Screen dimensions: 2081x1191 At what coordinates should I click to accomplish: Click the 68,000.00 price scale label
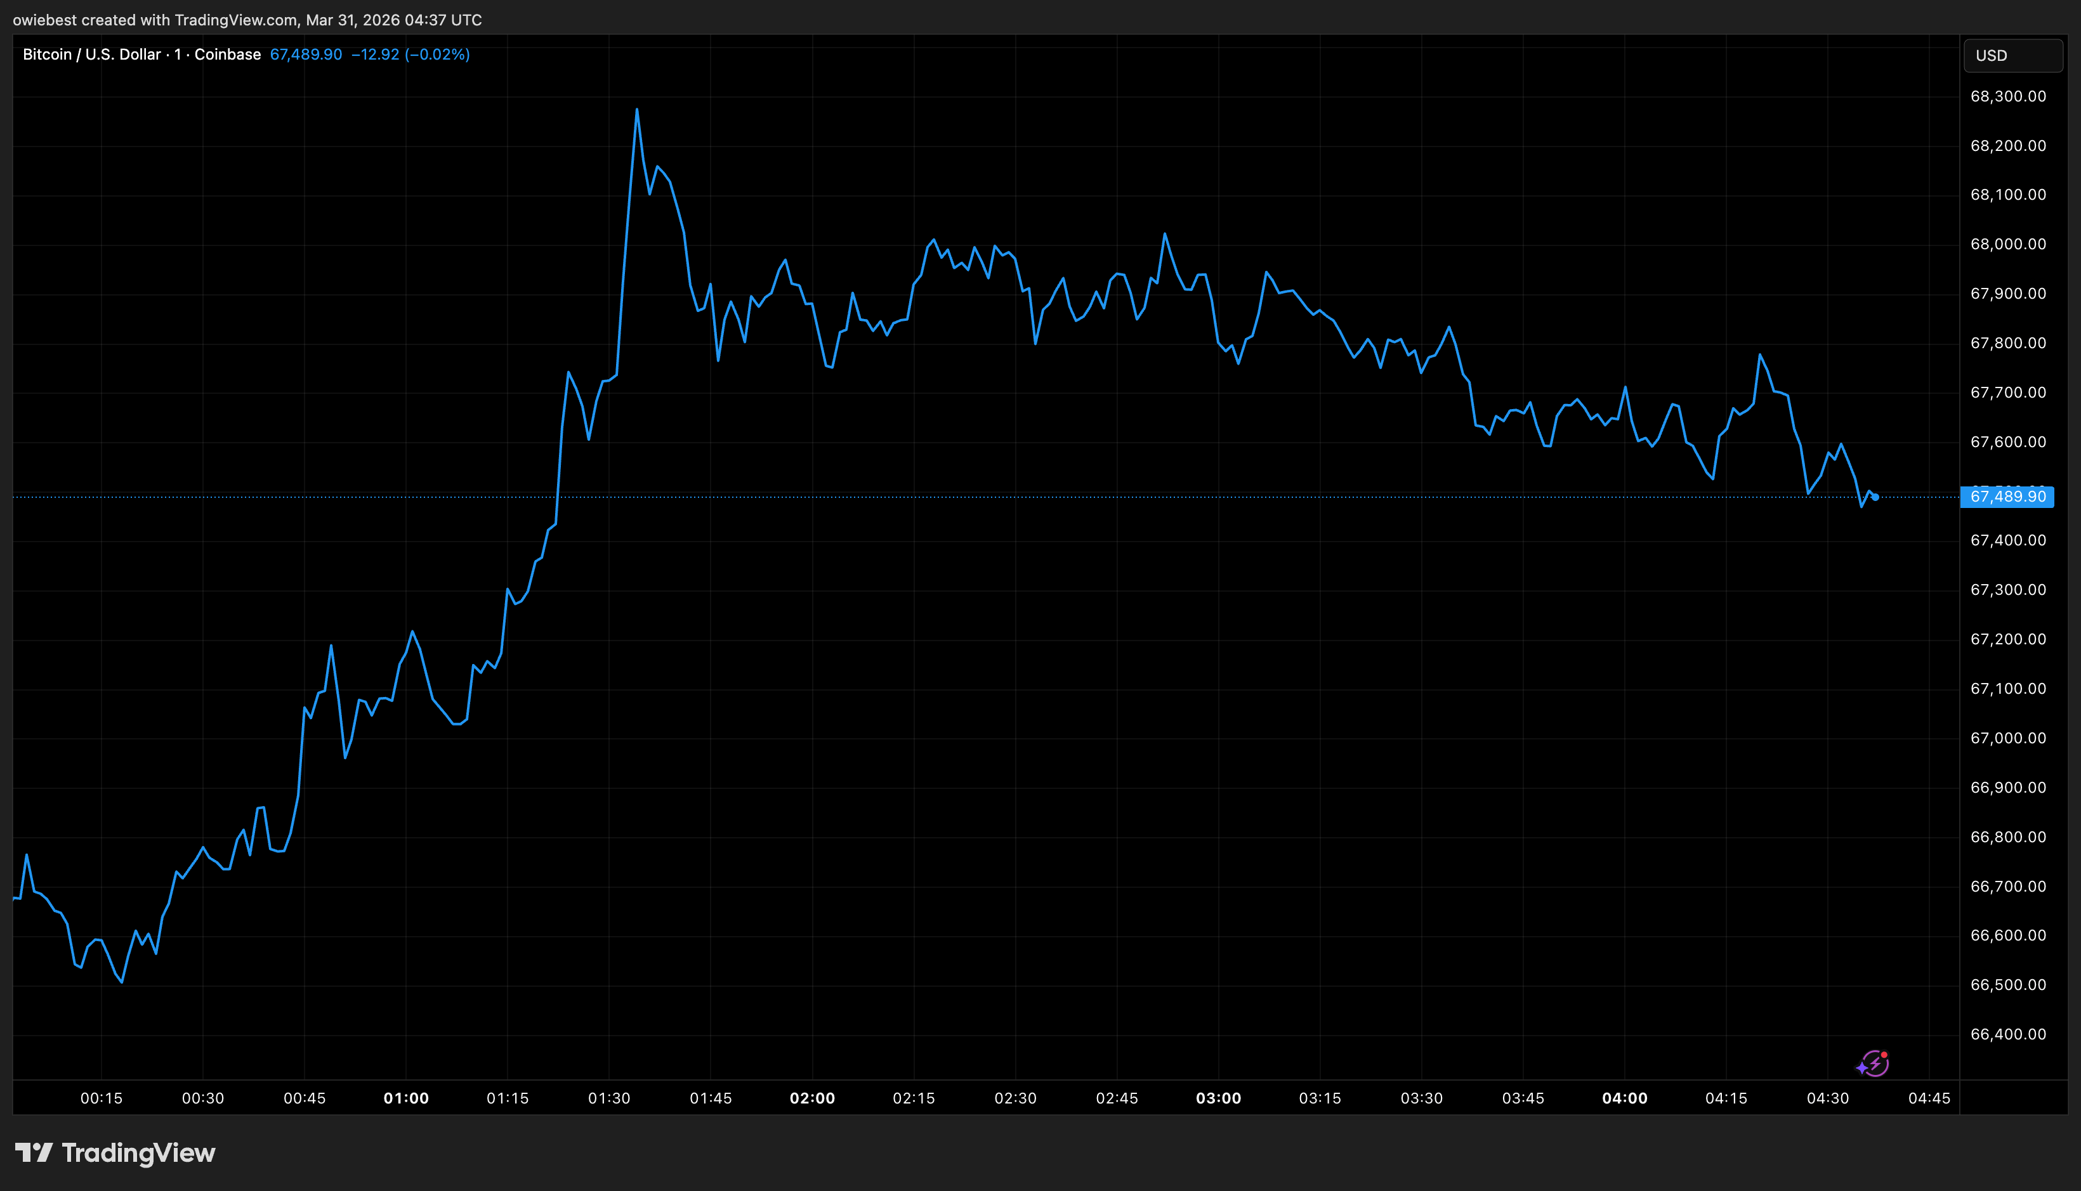pyautogui.click(x=2007, y=245)
